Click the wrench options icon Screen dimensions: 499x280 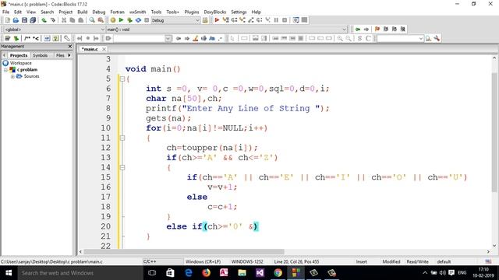point(437,38)
